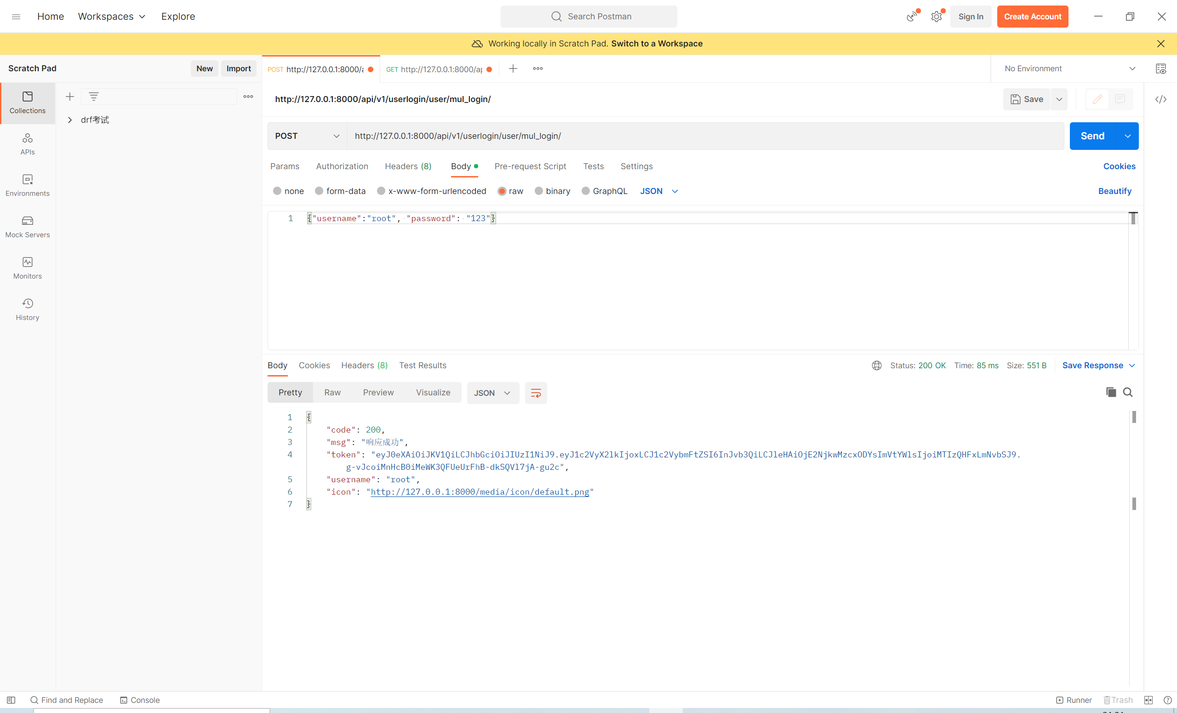The width and height of the screenshot is (1177, 713).
Task: Open the Postman settings gear
Action: pos(936,17)
